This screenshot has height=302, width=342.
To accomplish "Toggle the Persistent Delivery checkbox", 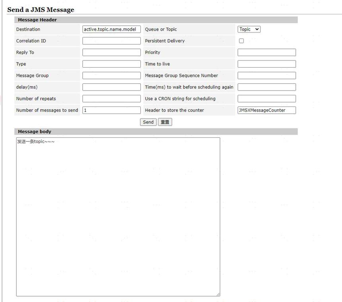I will [241, 41].
